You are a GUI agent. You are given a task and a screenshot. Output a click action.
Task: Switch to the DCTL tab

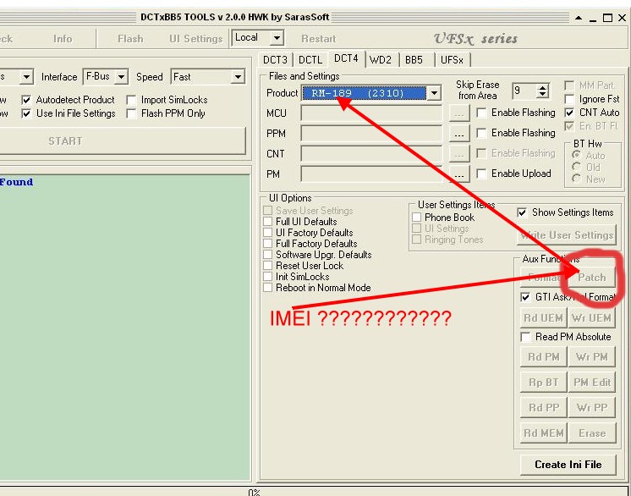click(x=310, y=60)
